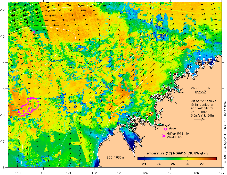Viewport: 227px width, 175px height.
Task: Click latitude axis label -12
Action: [3, 10]
